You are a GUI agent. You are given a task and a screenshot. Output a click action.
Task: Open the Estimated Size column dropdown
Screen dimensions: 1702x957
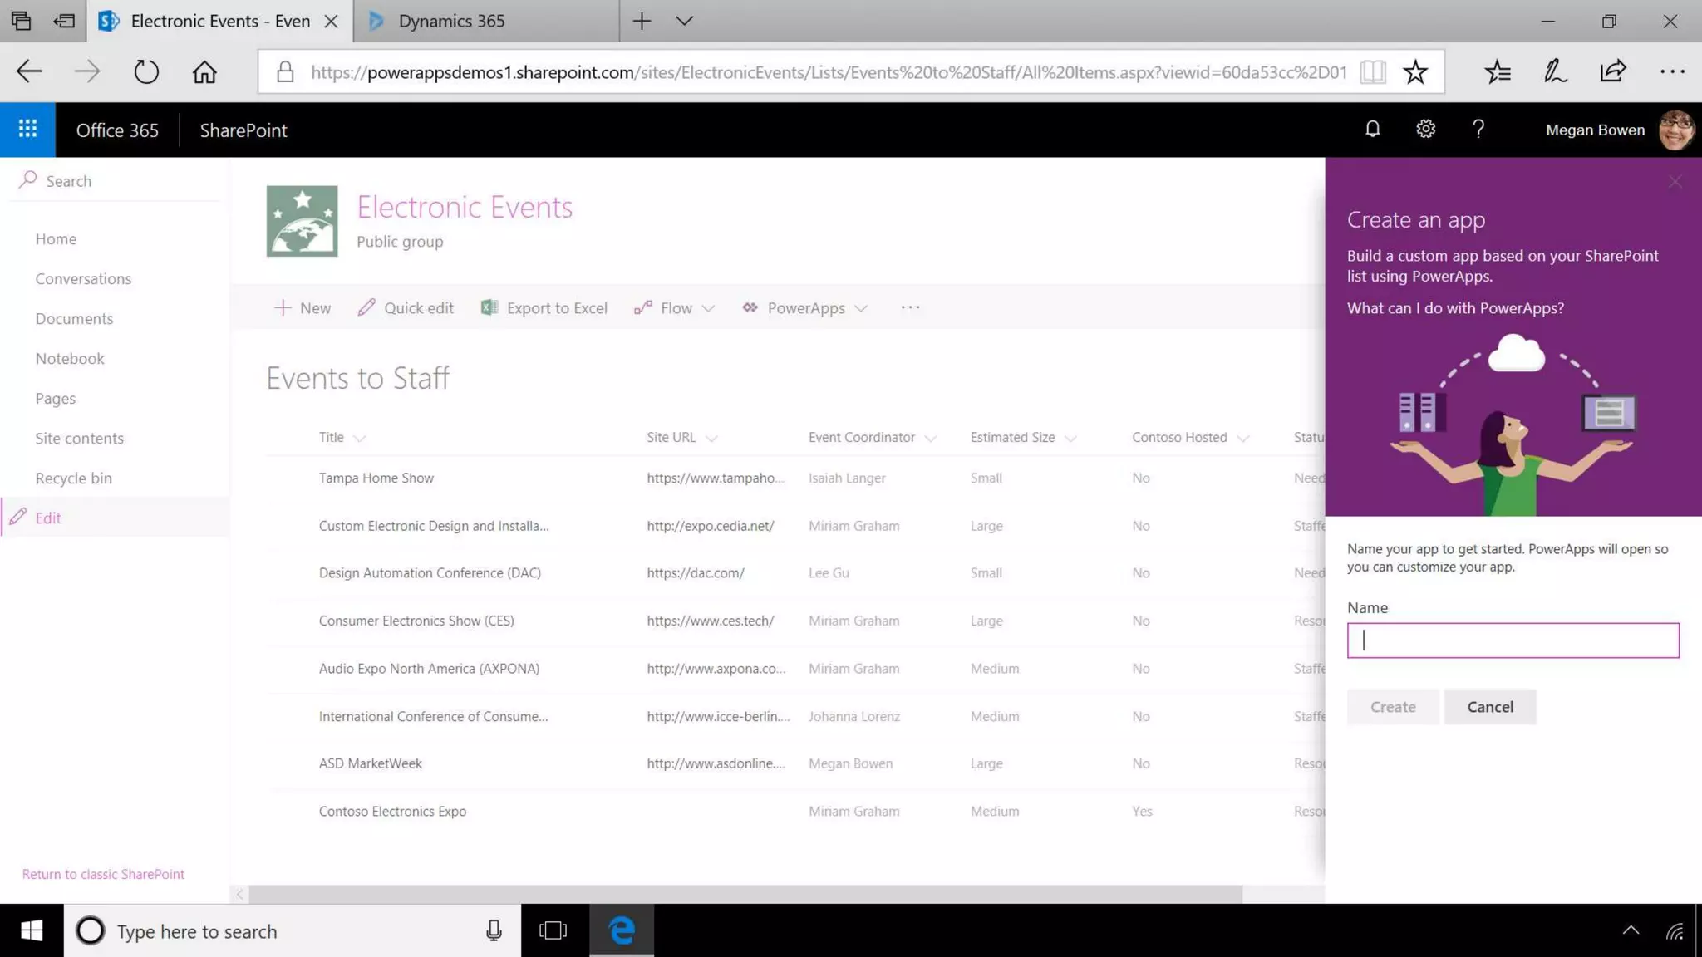point(1070,439)
